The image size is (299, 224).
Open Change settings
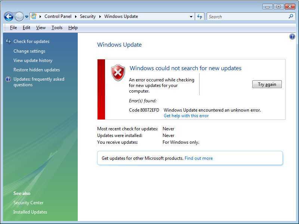(x=30, y=51)
